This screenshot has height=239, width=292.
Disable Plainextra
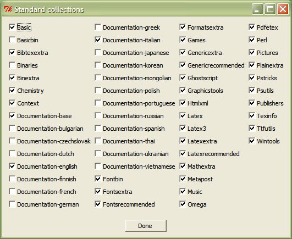point(252,65)
